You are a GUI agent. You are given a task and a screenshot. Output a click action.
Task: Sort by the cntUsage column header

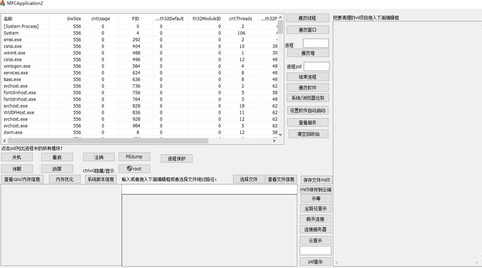[101, 18]
